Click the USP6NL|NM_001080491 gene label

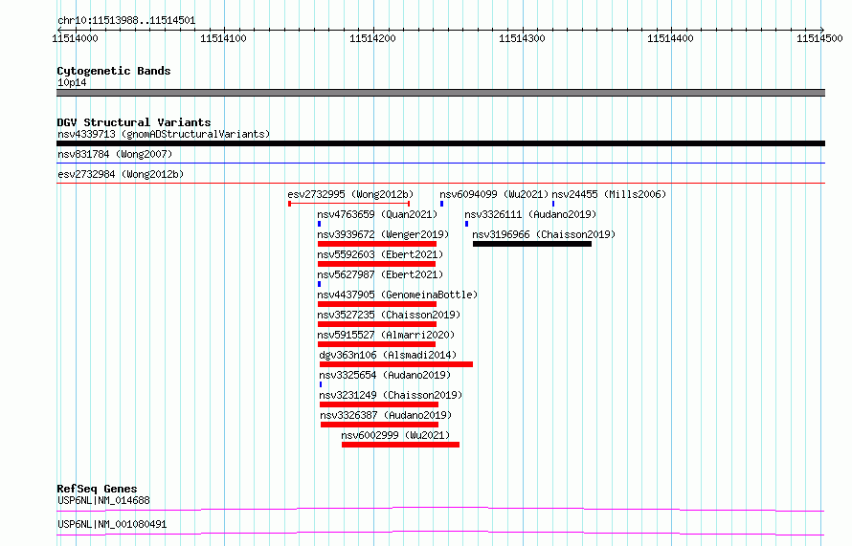112,524
